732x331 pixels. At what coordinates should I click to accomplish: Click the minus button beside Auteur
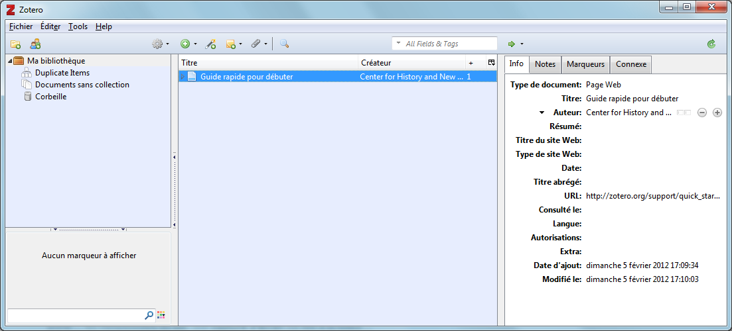[702, 112]
